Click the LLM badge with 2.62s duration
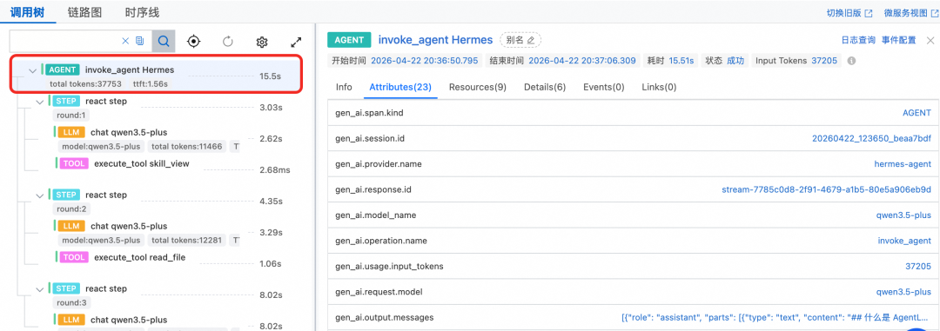The width and height of the screenshot is (940, 331). pos(71,132)
